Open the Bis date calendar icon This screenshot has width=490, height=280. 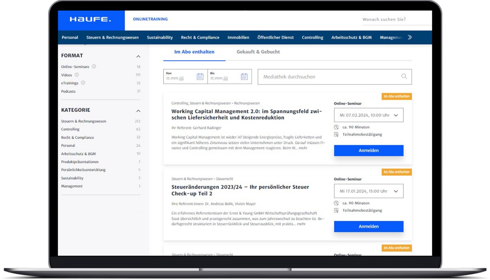point(244,77)
